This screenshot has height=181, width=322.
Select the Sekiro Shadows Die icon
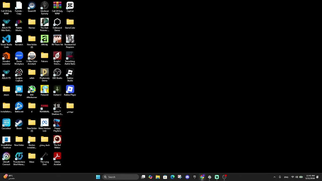[57, 109]
